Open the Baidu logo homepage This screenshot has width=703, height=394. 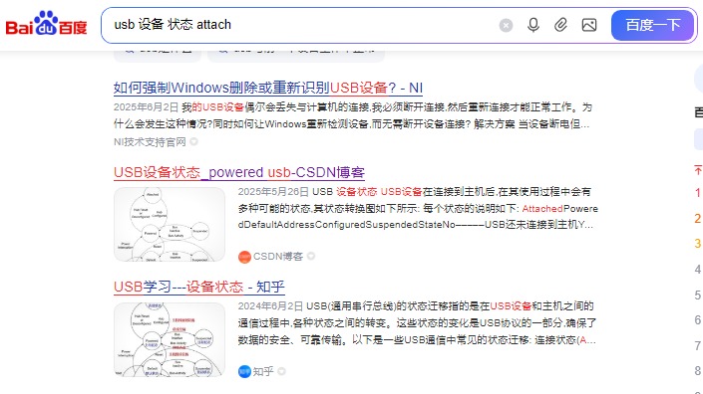pos(46,23)
